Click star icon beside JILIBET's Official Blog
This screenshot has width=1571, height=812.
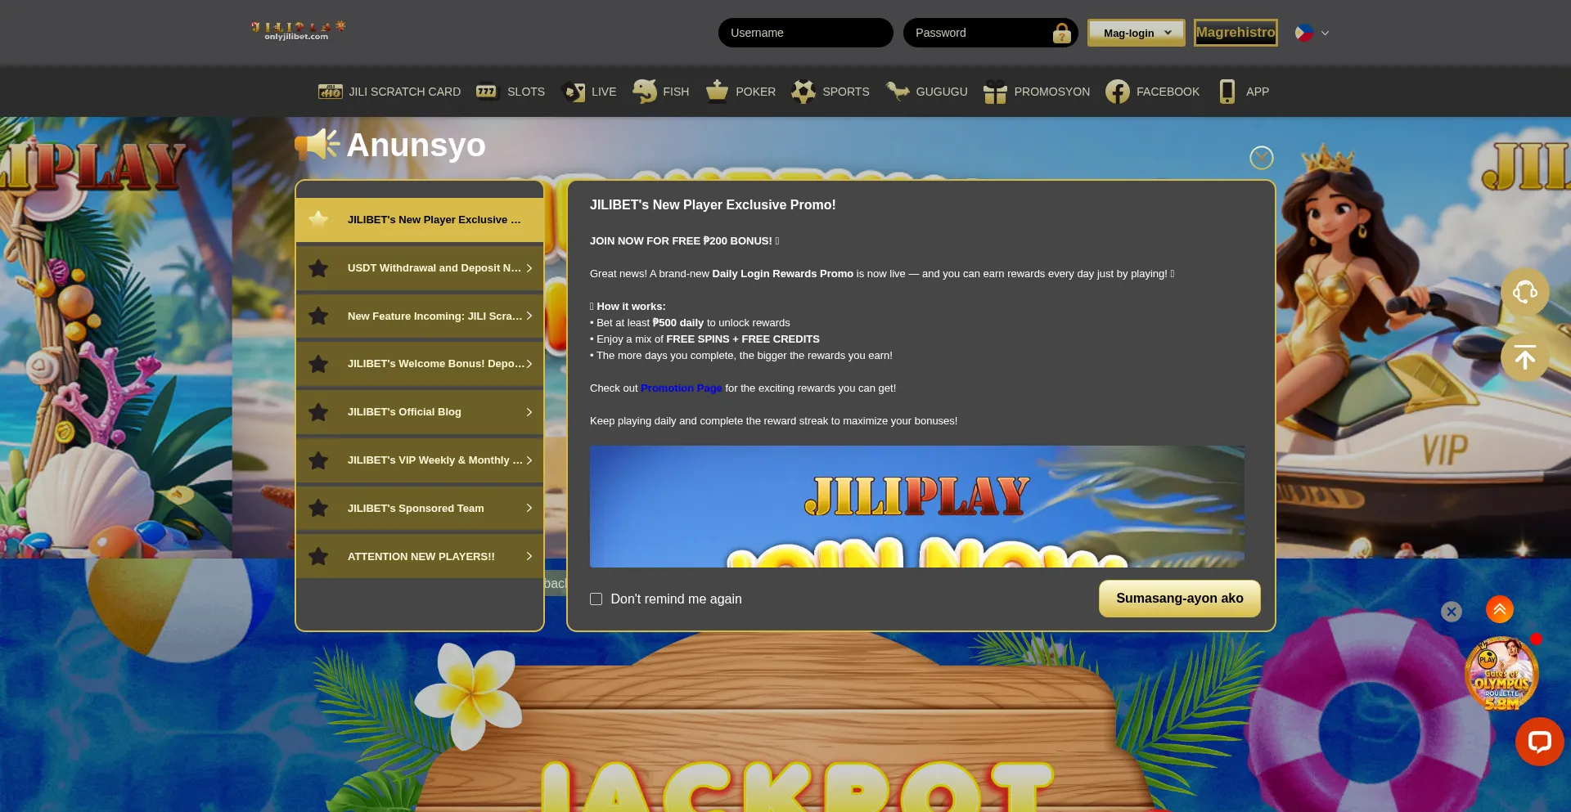pyautogui.click(x=318, y=412)
